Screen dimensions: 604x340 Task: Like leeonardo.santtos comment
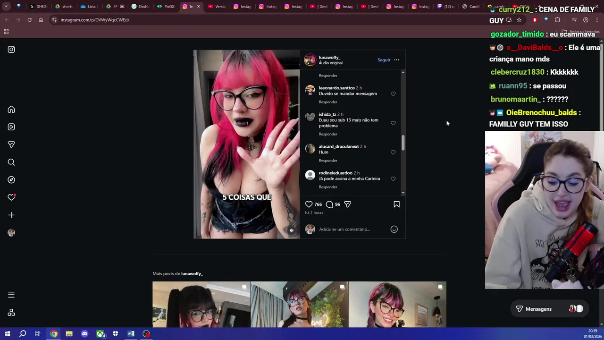(393, 94)
